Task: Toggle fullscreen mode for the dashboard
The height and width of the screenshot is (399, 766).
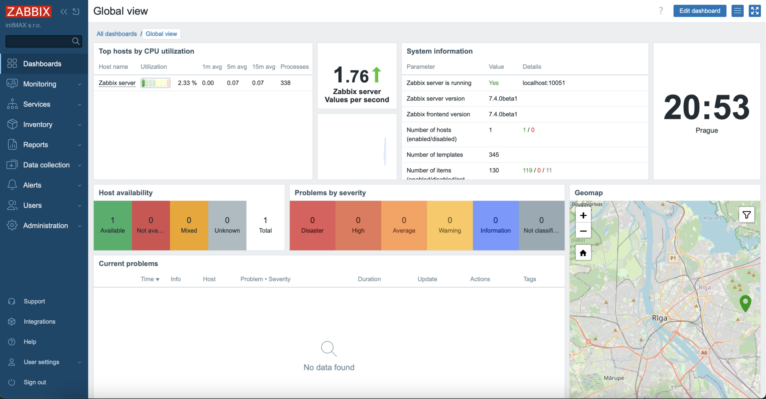Action: coord(755,11)
